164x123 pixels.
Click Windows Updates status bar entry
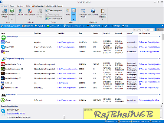pyautogui.click(x=139, y=121)
